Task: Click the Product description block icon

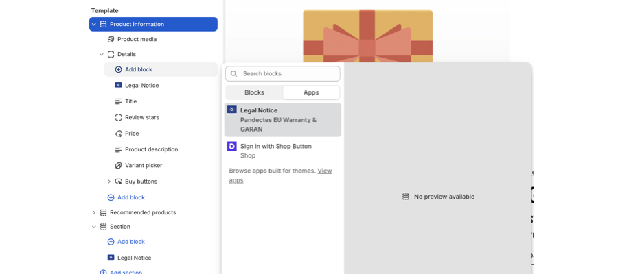Action: click(118, 149)
